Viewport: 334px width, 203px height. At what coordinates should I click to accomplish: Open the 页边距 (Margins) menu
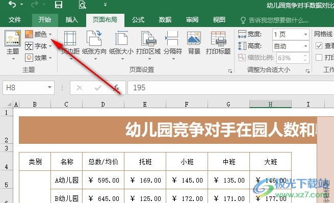coord(70,45)
